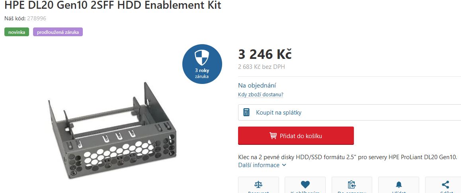Add product to favorites with heart icon

(x=305, y=185)
